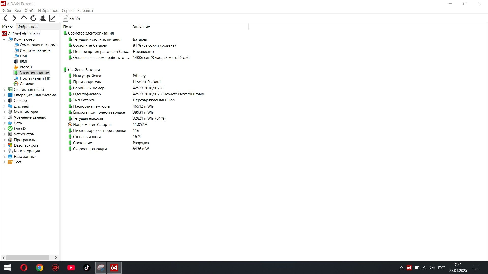The height and width of the screenshot is (274, 488).
Task: Select the DMI tree item
Action: 21,56
